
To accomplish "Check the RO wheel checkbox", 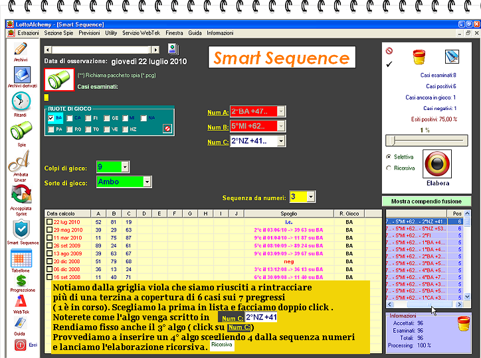I will tap(70, 129).
